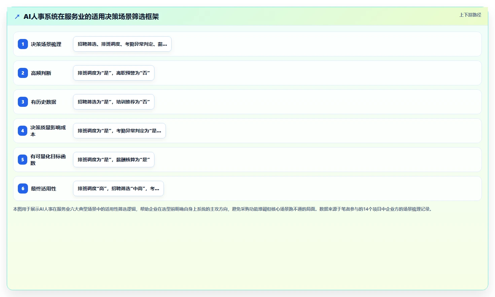The image size is (495, 297).
Task: Click the step 1 number badge
Action: pyautogui.click(x=23, y=44)
